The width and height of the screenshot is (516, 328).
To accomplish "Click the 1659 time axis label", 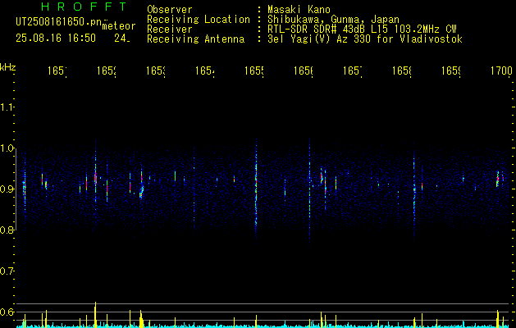I will pos(451,71).
